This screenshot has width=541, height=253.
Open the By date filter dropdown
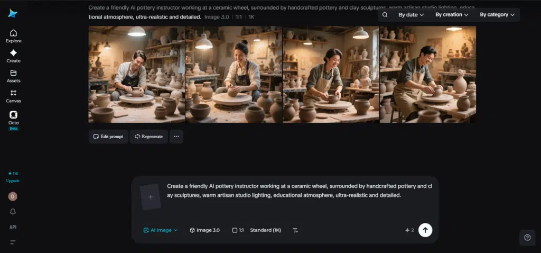click(411, 15)
